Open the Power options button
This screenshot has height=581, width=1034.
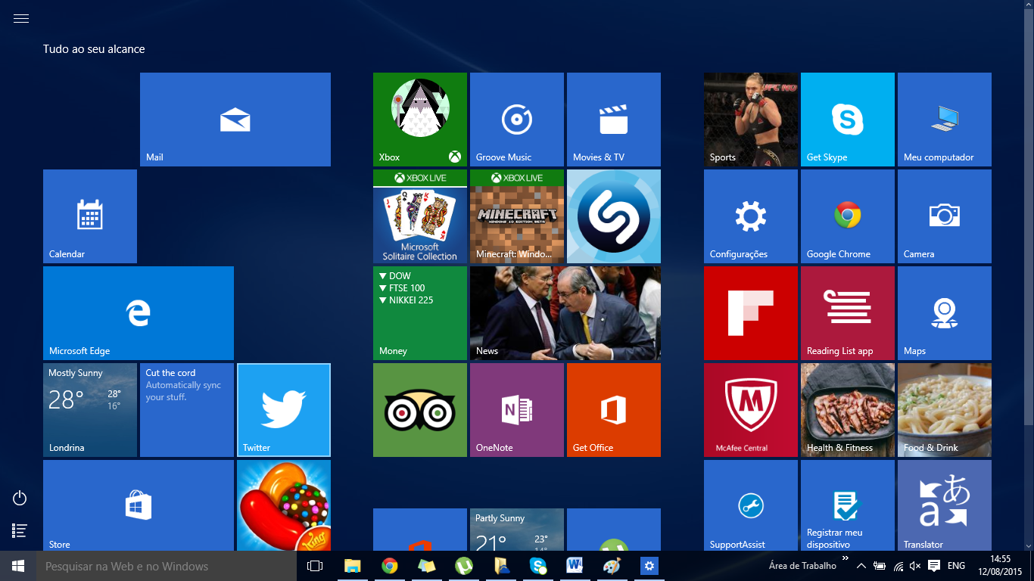20,498
